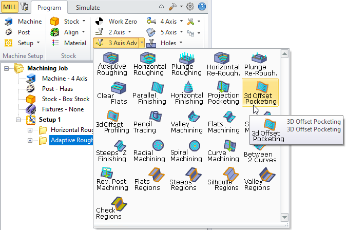346x230 pixels.
Task: Select Check Regions option
Action: coord(111,208)
